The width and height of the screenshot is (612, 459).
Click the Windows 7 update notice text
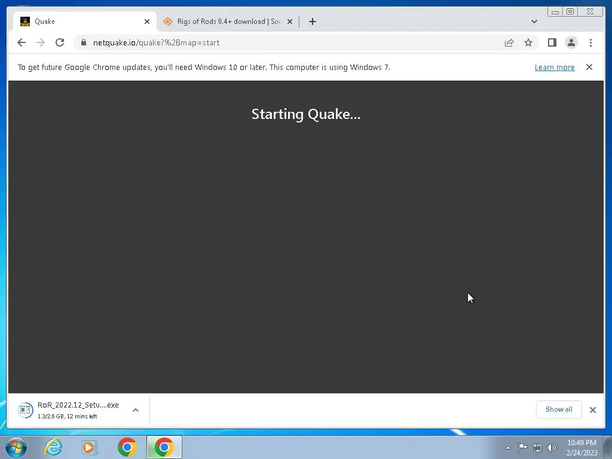(204, 67)
